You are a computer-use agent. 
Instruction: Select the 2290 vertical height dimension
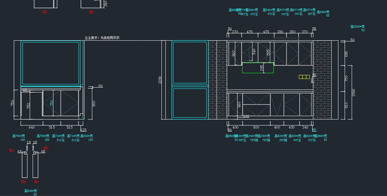coord(160,80)
